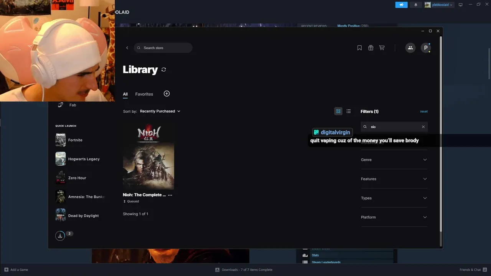Open the Recently Purchased sort dropdown

160,111
